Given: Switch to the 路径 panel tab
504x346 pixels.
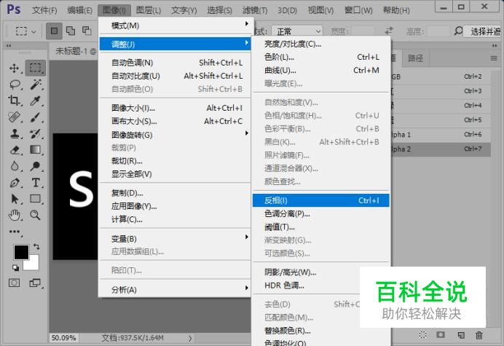Looking at the screenshot, I should click(x=415, y=58).
